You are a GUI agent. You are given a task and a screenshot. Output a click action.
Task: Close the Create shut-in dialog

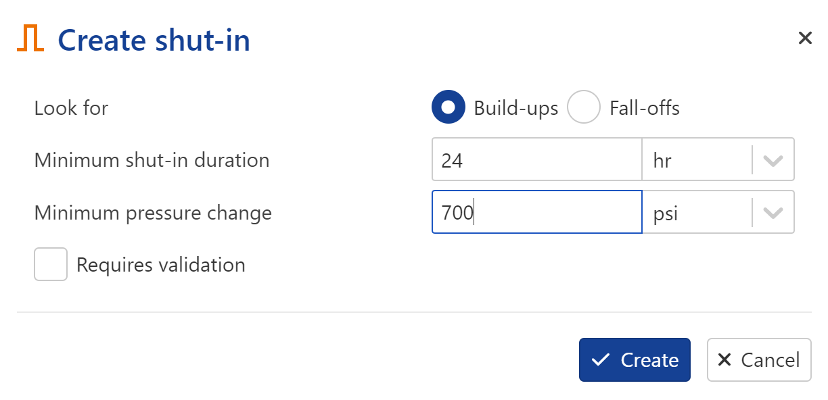tap(804, 38)
